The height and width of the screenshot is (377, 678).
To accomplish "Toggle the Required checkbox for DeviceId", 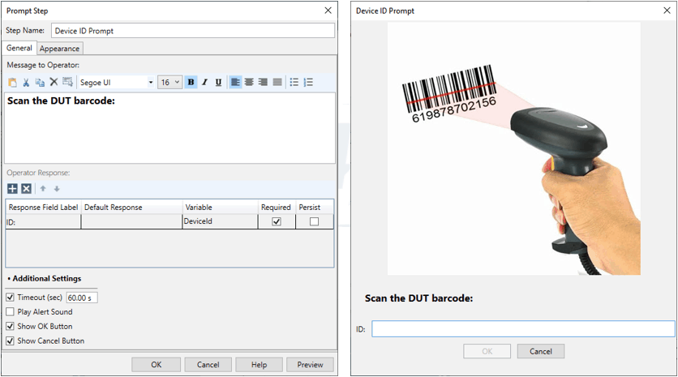I will pos(277,222).
